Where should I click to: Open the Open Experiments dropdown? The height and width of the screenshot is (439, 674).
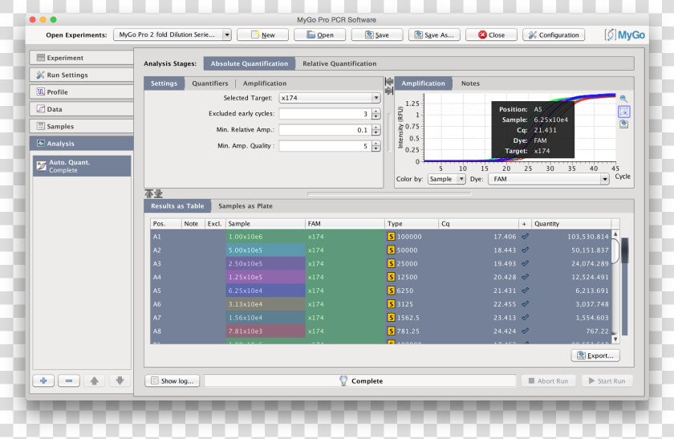click(x=173, y=35)
